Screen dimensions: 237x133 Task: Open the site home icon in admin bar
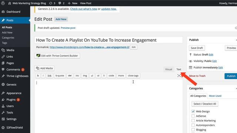click(x=10, y=3)
